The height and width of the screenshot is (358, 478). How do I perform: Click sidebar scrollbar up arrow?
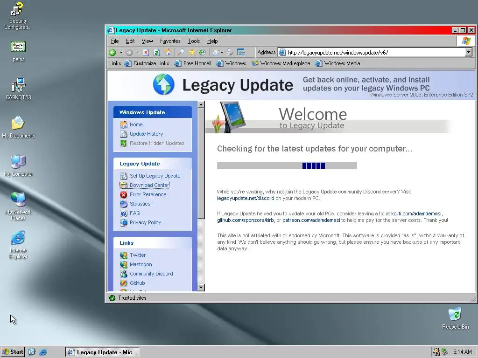[201, 104]
